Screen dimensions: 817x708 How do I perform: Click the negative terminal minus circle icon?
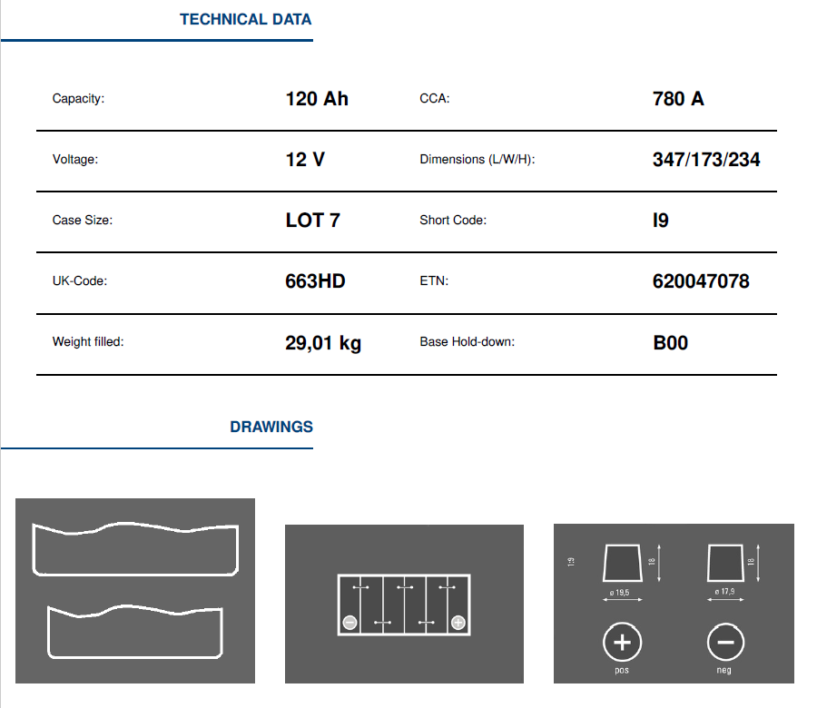pos(725,644)
